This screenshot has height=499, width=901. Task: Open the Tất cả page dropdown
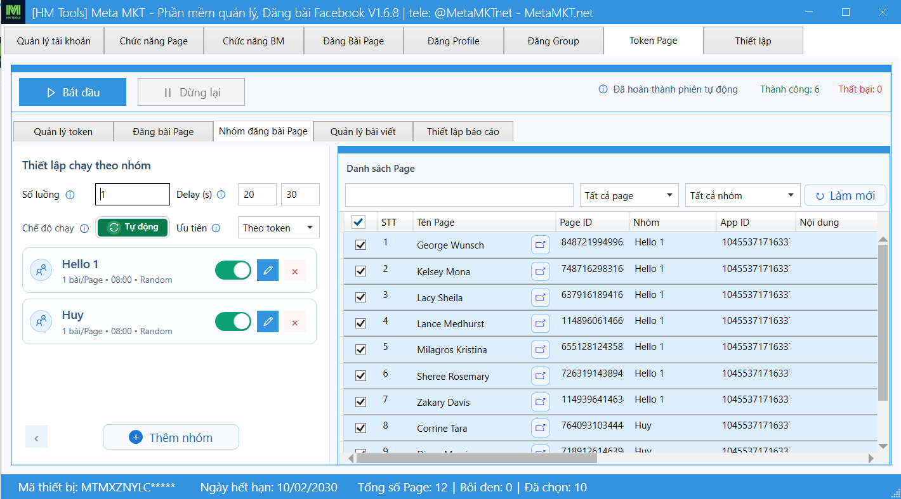point(629,195)
